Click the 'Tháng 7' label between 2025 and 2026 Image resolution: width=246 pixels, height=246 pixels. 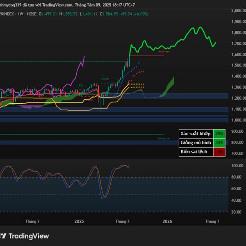click(x=122, y=221)
